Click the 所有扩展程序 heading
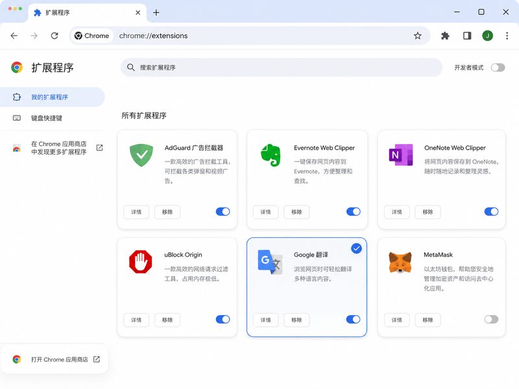 click(x=144, y=115)
